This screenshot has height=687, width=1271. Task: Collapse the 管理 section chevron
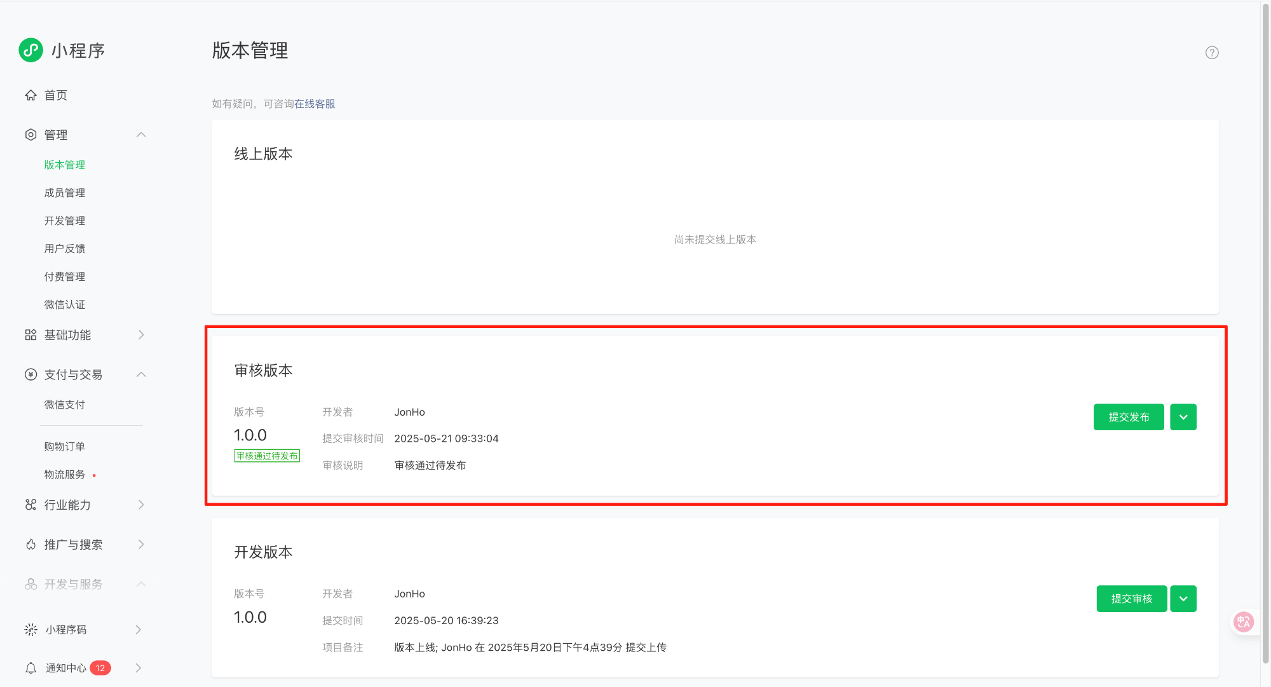[141, 135]
